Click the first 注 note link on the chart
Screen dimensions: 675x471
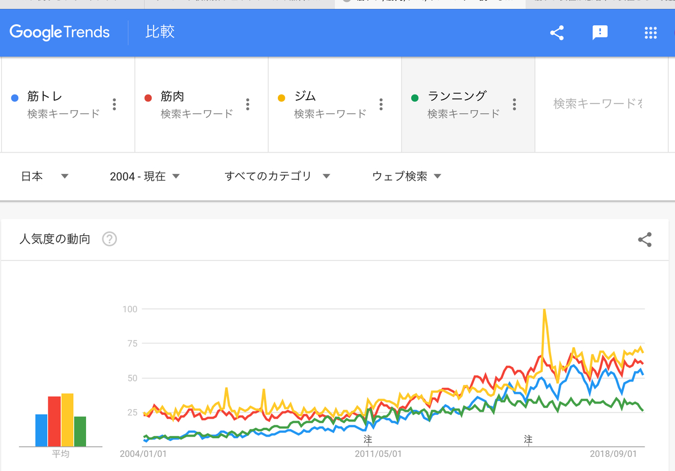(x=368, y=439)
